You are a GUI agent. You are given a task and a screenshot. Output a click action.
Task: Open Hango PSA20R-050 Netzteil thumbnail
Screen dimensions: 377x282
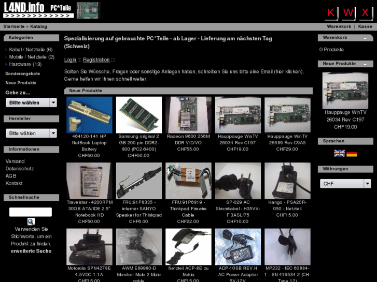[x=288, y=181]
